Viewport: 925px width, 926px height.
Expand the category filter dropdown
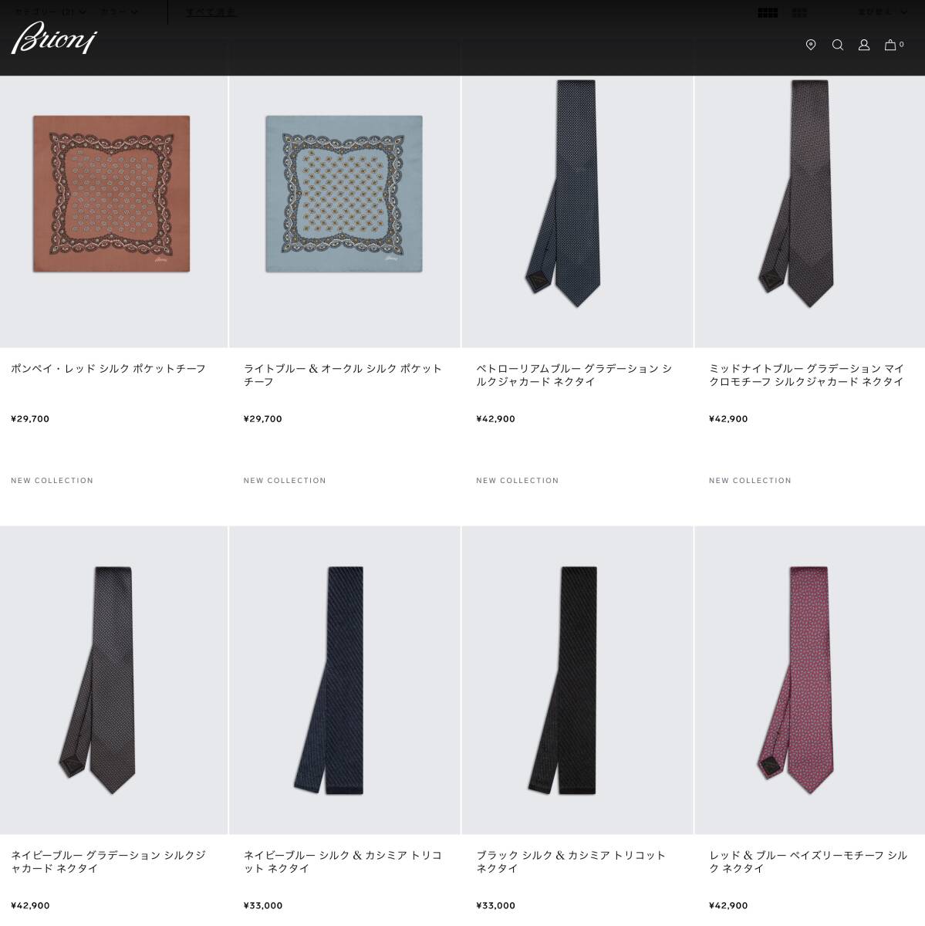(51, 12)
